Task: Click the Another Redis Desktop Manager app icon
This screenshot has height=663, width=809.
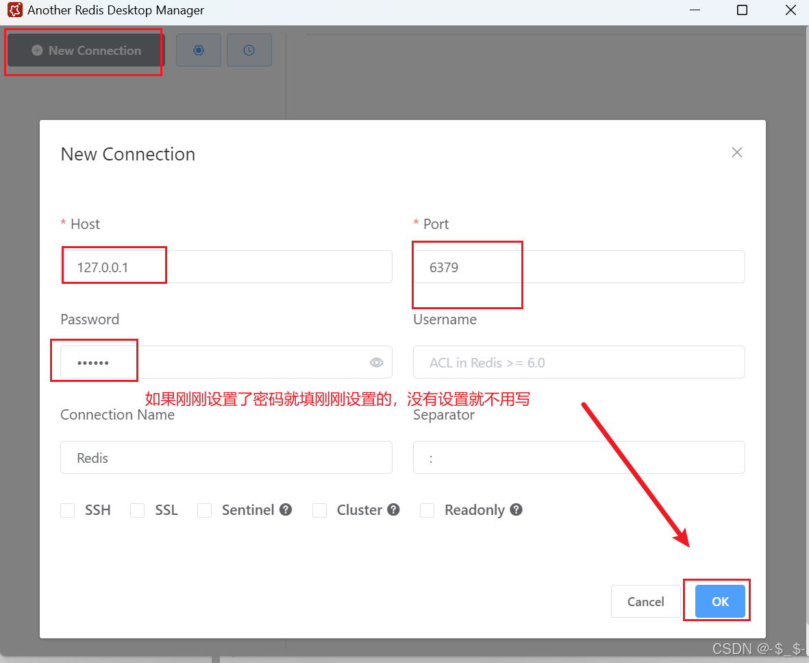Action: 15,10
